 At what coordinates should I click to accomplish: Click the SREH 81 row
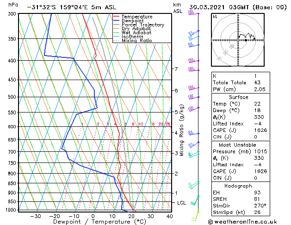point(241,199)
